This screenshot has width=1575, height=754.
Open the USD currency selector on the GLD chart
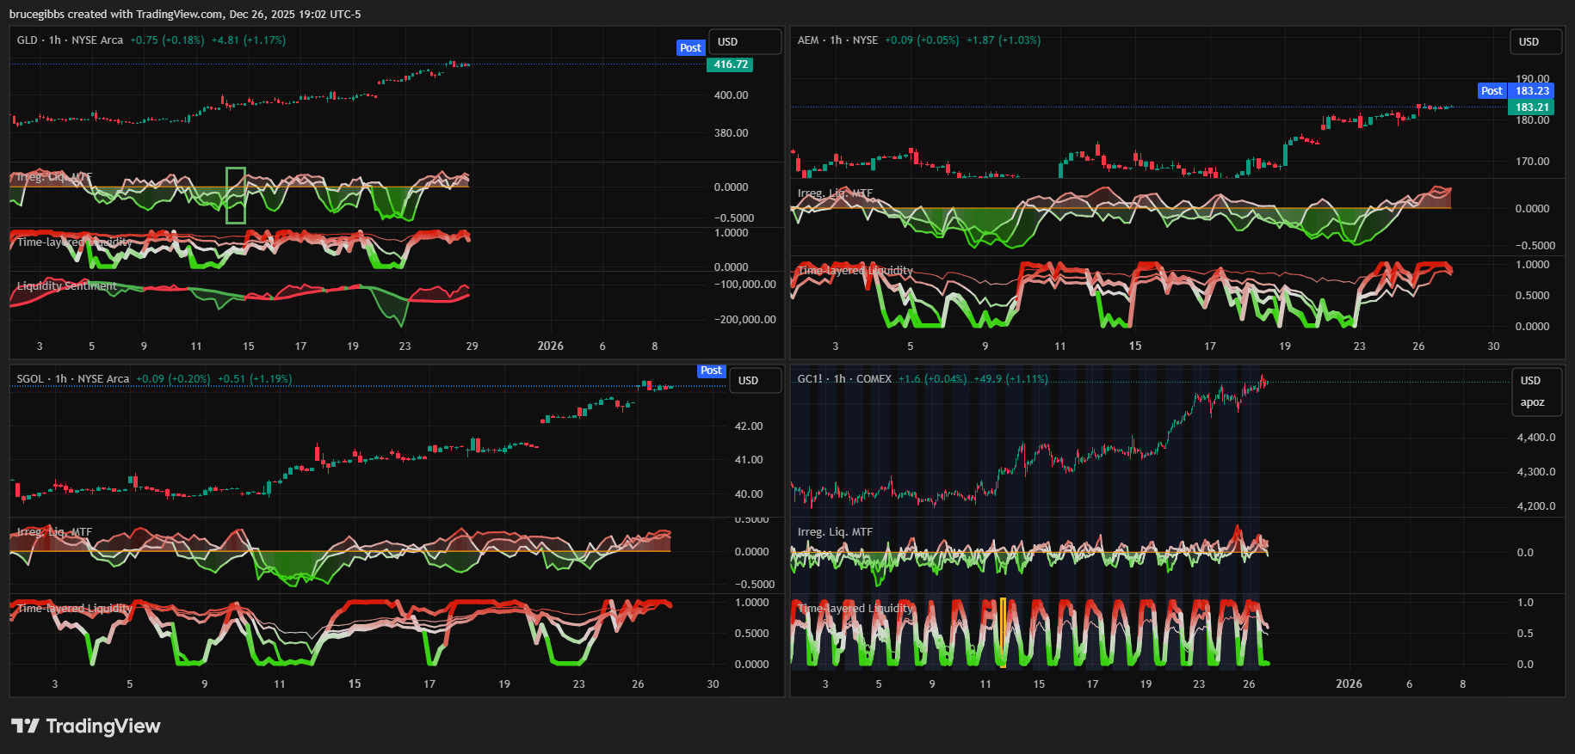pyautogui.click(x=744, y=42)
